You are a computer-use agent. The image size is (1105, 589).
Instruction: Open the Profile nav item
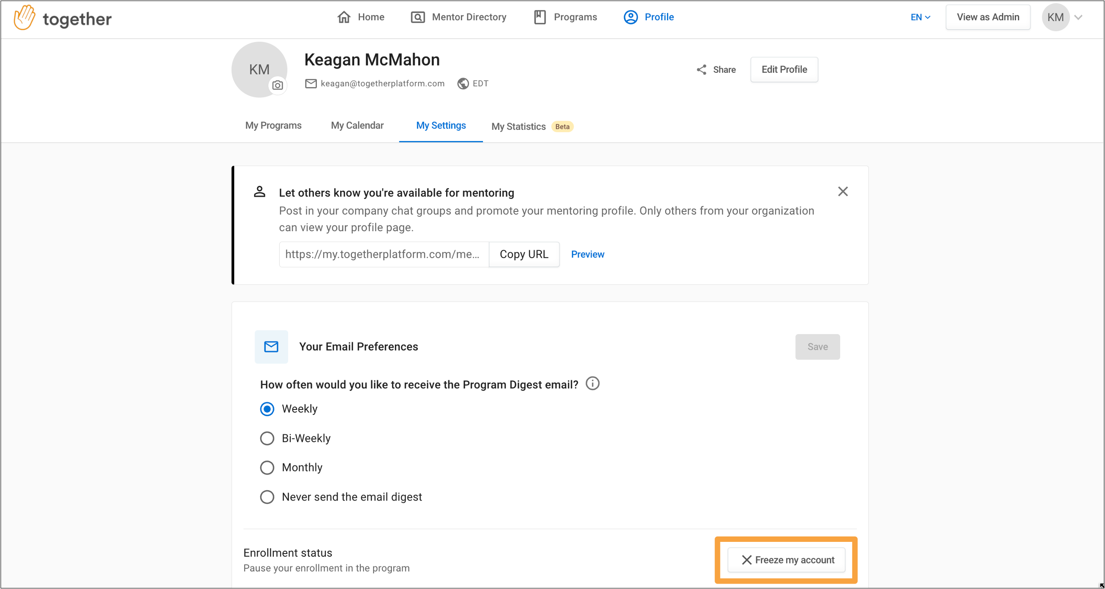[649, 17]
